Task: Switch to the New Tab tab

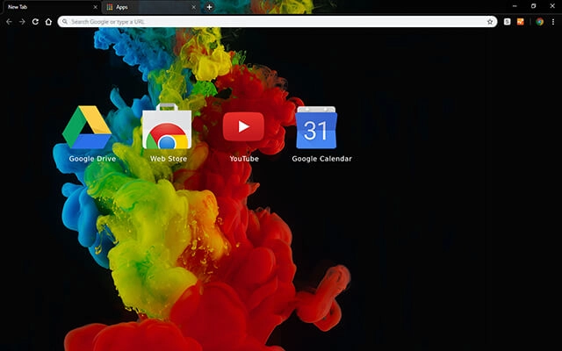Action: click(51, 7)
